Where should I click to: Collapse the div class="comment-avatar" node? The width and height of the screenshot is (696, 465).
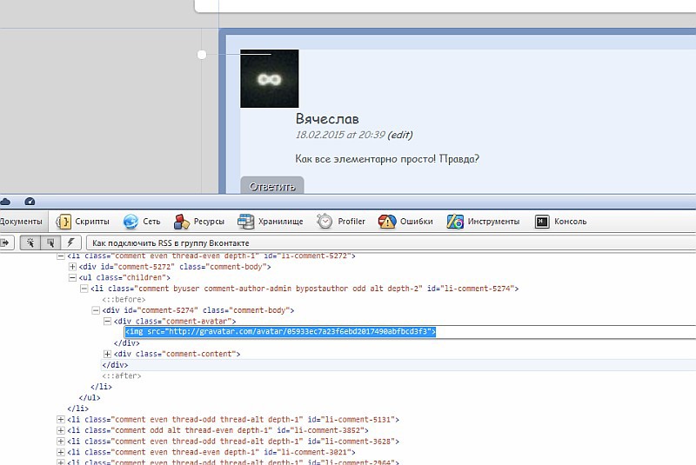[107, 322]
